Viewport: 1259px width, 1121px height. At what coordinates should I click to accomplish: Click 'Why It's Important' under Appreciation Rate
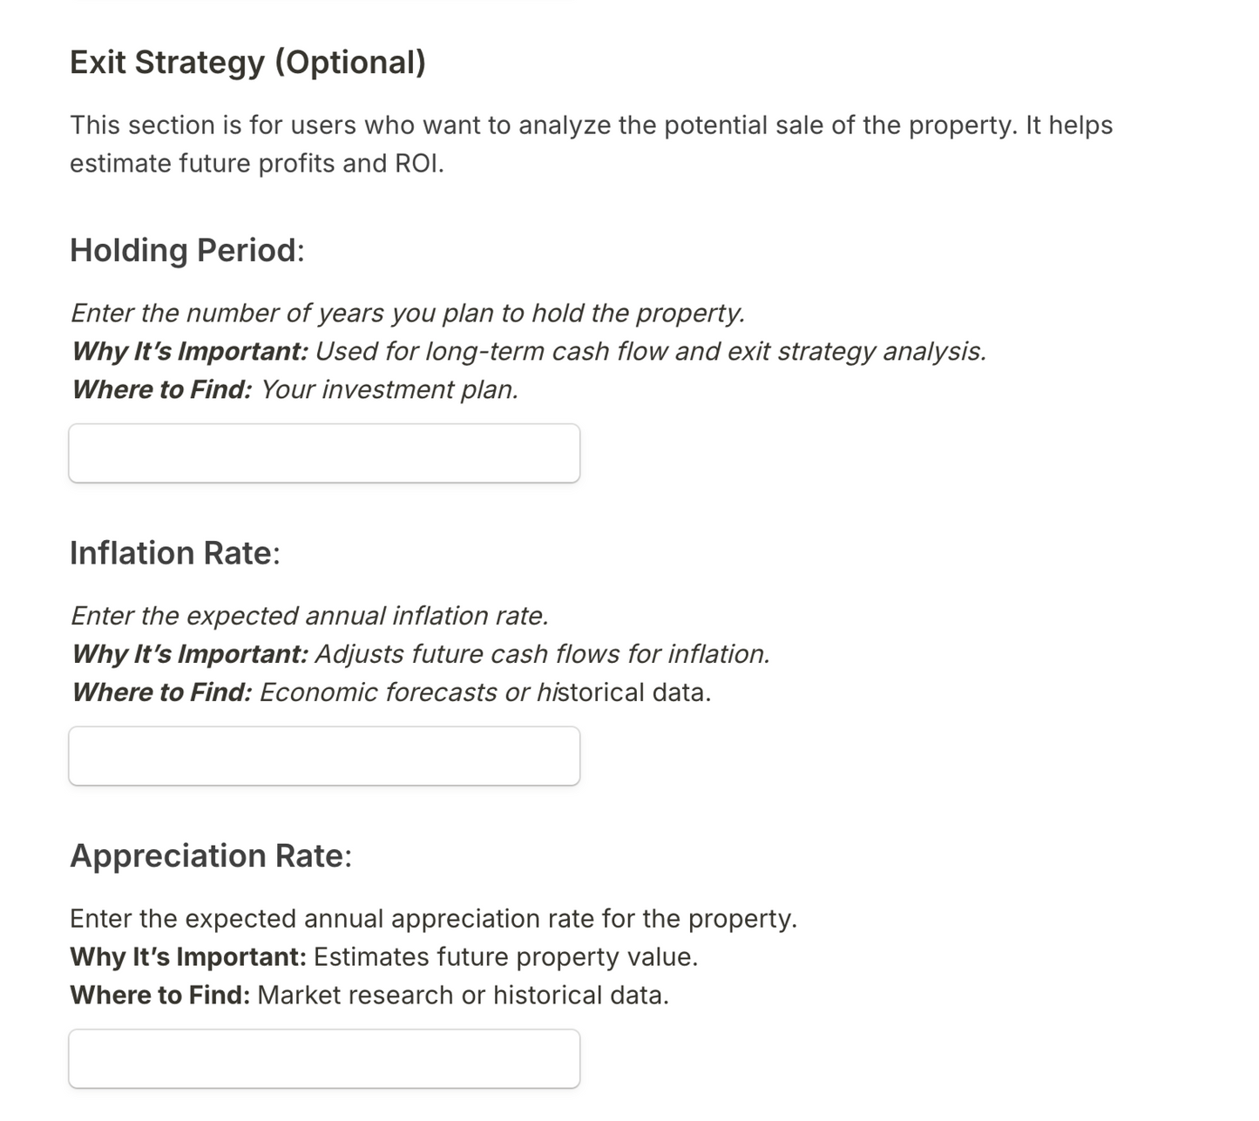pyautogui.click(x=188, y=956)
